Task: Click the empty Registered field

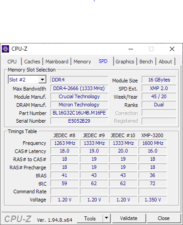Action: [x=159, y=121]
